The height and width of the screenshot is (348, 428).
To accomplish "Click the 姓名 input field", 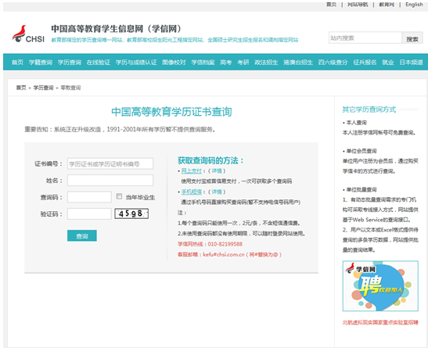I will coord(110,181).
